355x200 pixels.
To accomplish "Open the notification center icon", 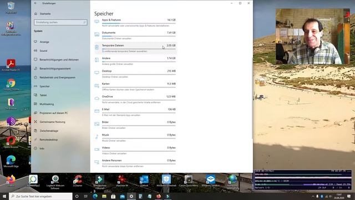I will pos(349,196).
